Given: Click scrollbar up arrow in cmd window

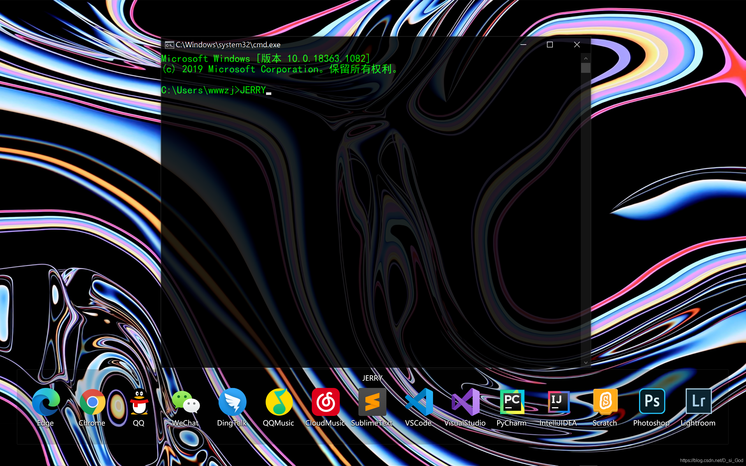Looking at the screenshot, I should click(x=586, y=59).
